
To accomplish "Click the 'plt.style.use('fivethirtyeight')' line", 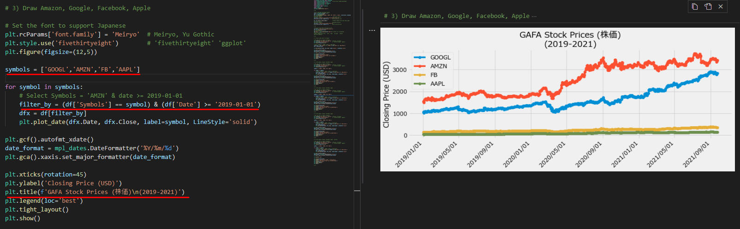I will click(62, 43).
